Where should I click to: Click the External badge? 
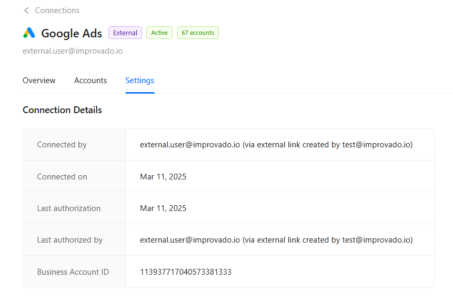tap(125, 33)
